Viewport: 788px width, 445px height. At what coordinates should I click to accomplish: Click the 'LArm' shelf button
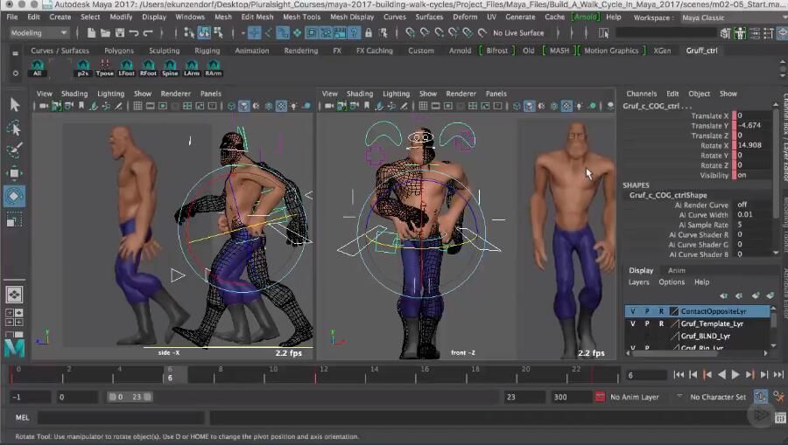192,67
